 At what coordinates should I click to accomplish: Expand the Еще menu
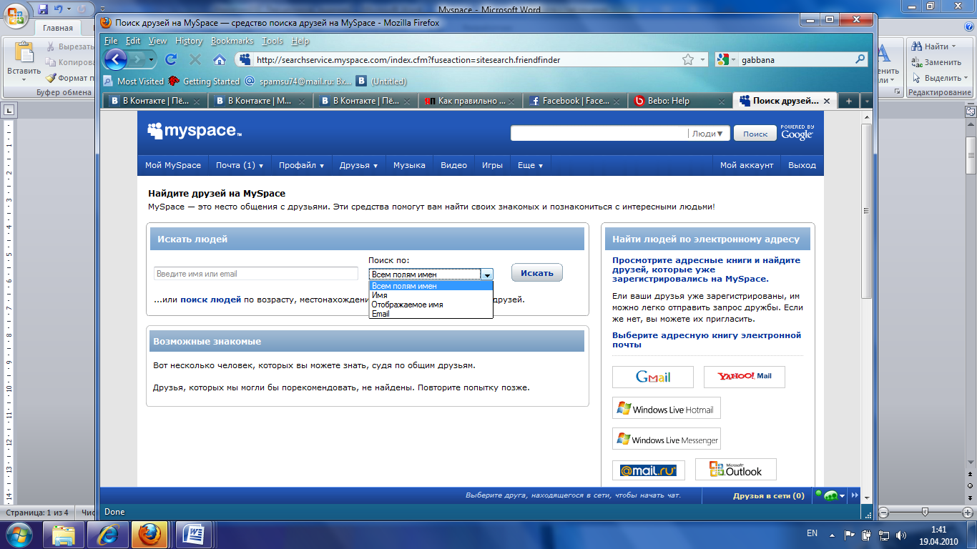[530, 165]
